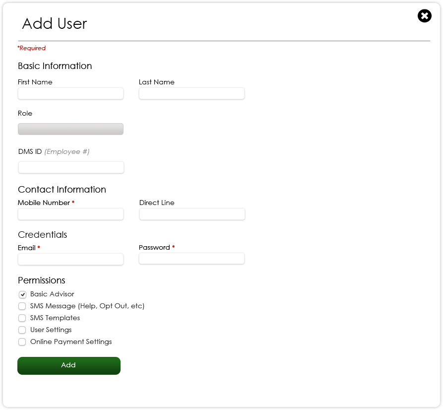Click the First Name input field
This screenshot has height=410, width=443.
(x=70, y=93)
